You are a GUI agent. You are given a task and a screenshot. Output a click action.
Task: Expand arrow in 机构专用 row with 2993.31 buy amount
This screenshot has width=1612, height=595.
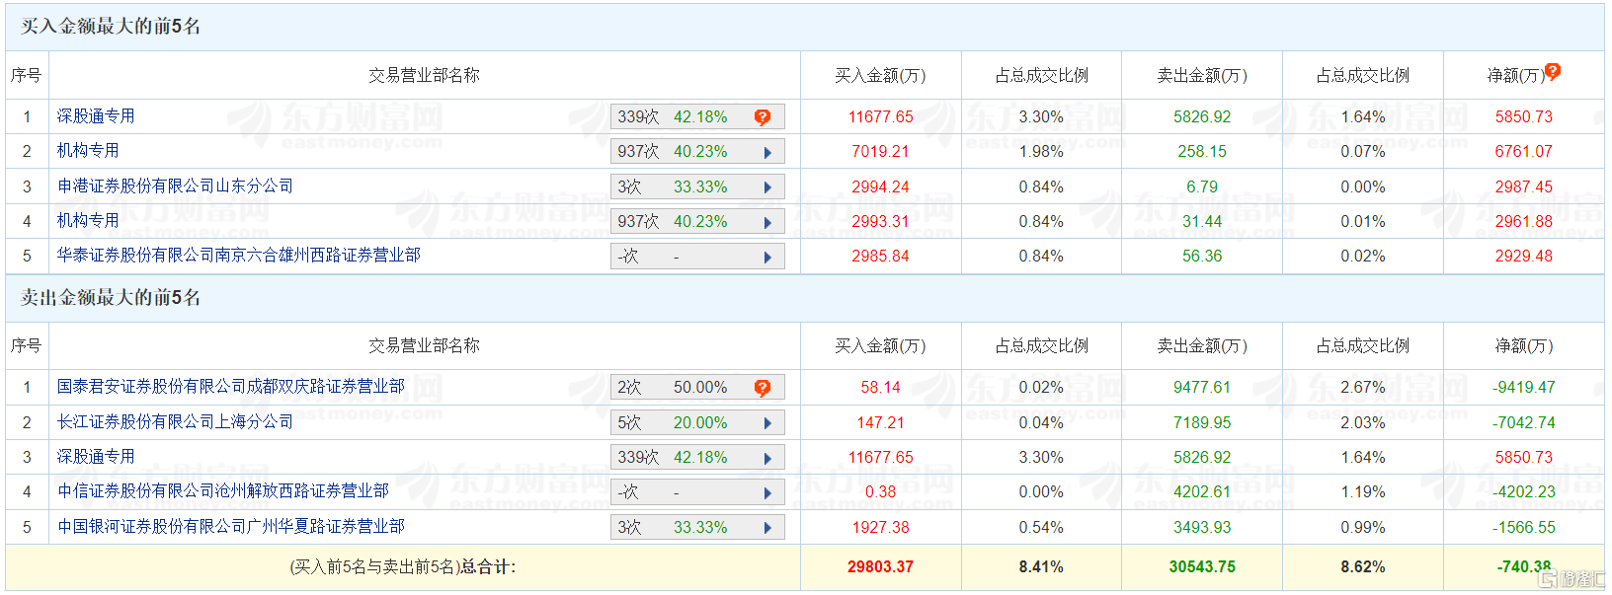[767, 223]
